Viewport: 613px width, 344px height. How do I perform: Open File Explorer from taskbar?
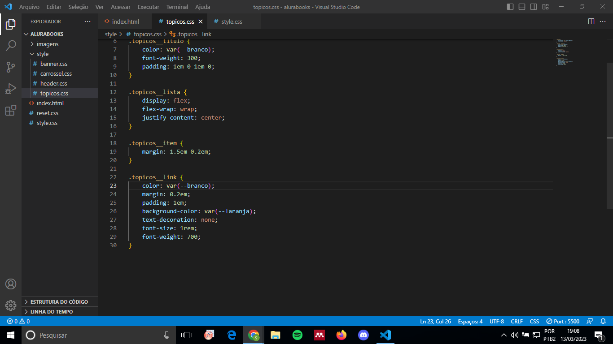point(276,335)
